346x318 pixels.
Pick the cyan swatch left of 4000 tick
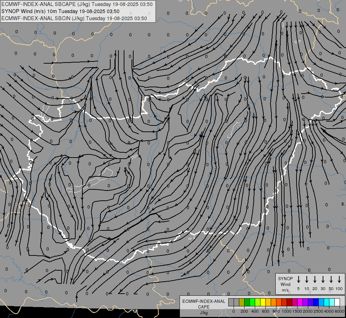[x=327, y=302]
